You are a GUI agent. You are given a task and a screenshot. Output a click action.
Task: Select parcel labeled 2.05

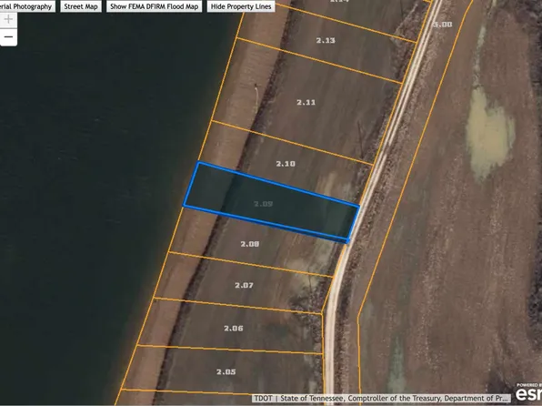click(x=226, y=372)
